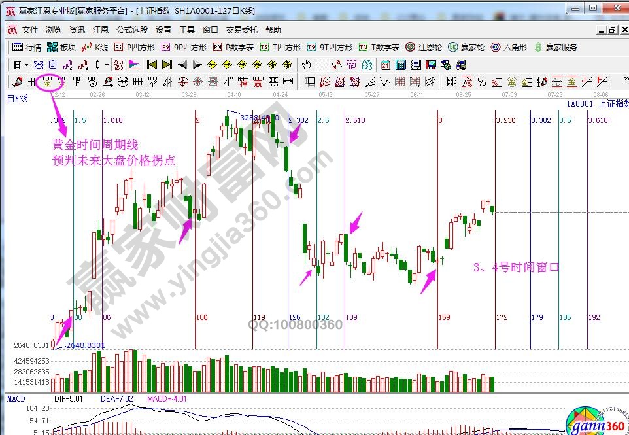
Task: Toggle the pressed green tree icon before calendar
Action: (x=367, y=65)
